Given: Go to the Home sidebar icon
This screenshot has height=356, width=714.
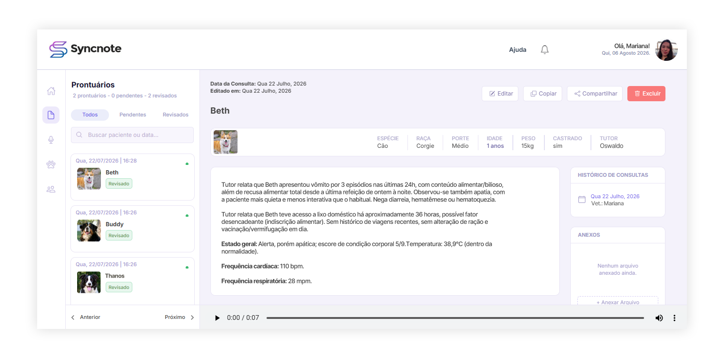Looking at the screenshot, I should pos(51,91).
